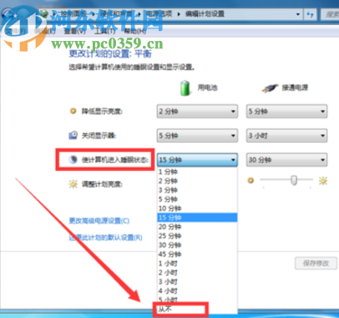Choose 1 分钟 in the open sleep list
The height and width of the screenshot is (318, 339).
197,172
